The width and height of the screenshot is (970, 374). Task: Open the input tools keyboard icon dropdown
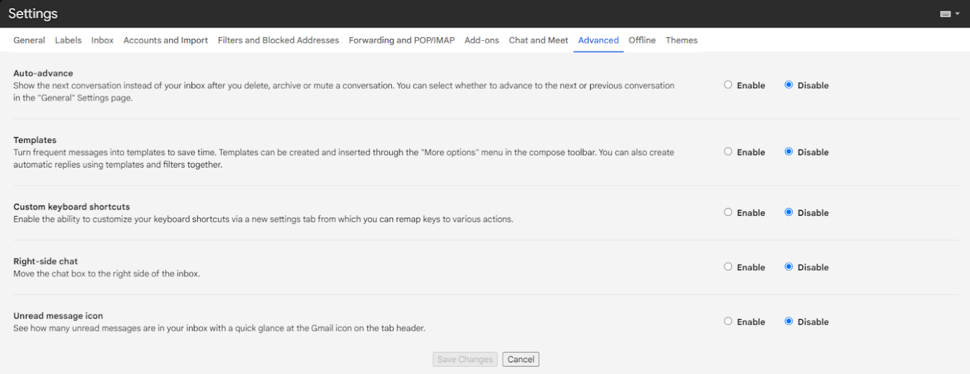(949, 14)
